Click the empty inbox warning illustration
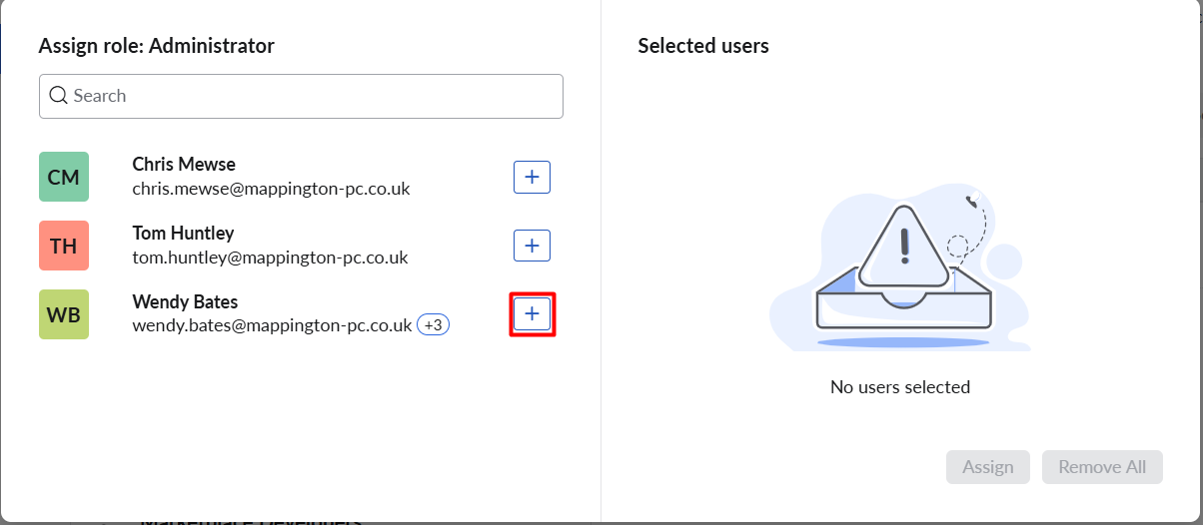1203x525 pixels. pyautogui.click(x=900, y=269)
